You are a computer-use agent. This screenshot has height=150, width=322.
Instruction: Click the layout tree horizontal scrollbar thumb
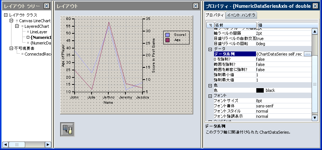point(17,144)
